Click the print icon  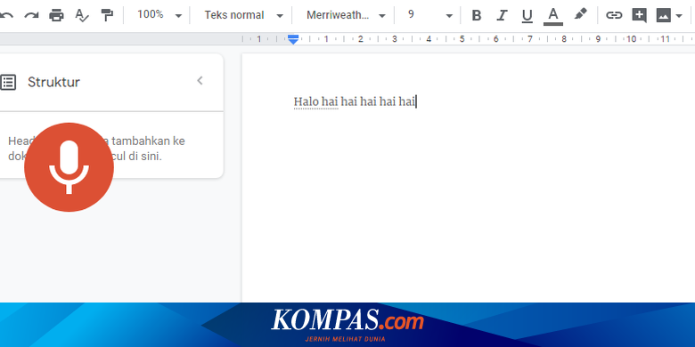pos(56,15)
